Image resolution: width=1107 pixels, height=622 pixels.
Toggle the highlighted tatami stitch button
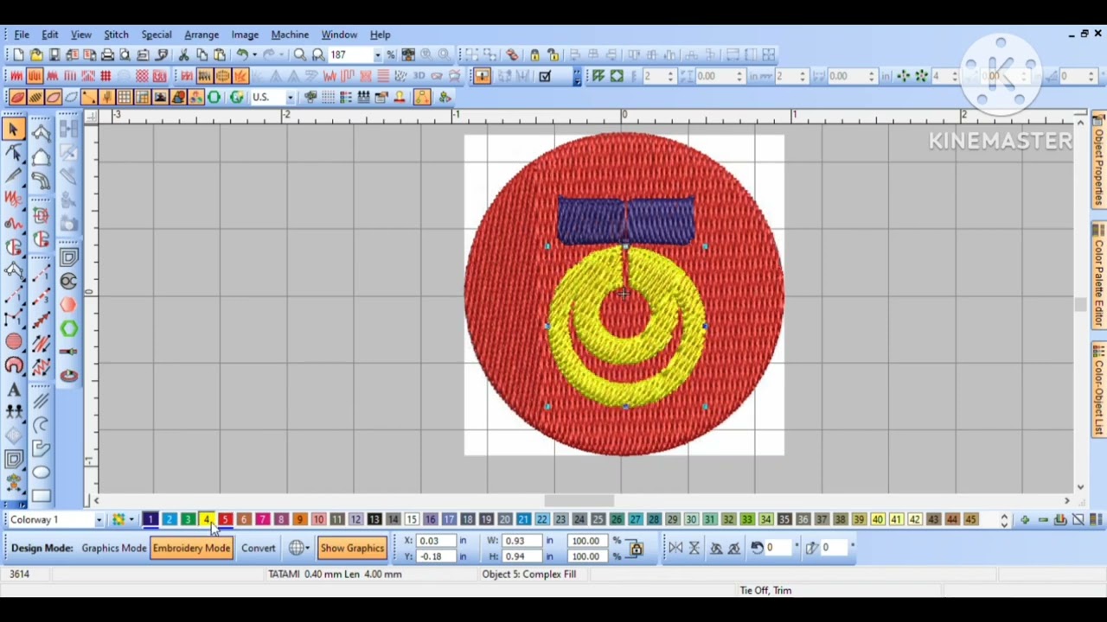[34, 76]
